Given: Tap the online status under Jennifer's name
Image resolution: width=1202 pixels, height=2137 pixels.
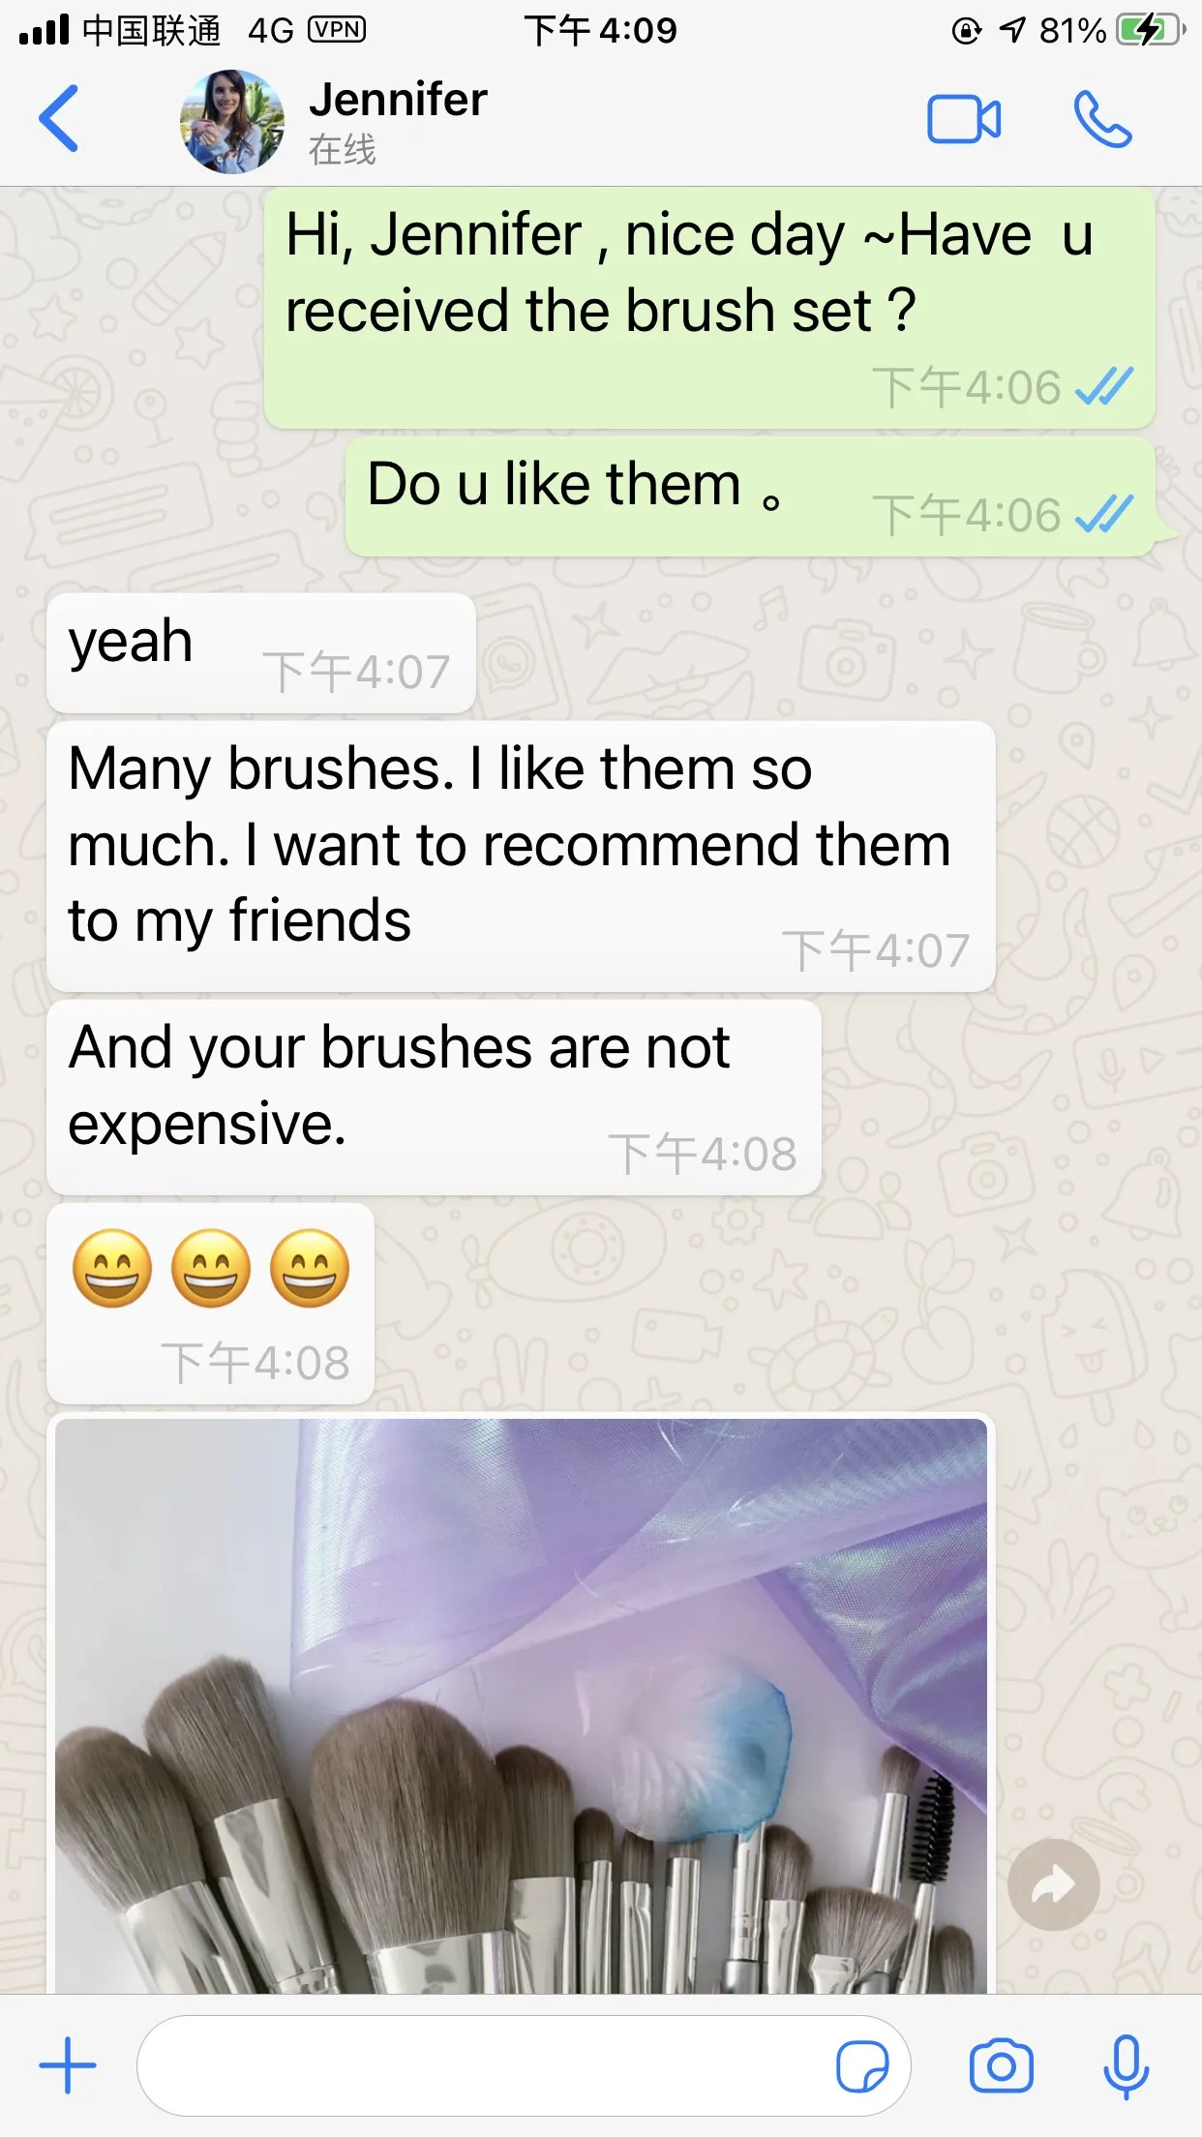Looking at the screenshot, I should pos(342,150).
